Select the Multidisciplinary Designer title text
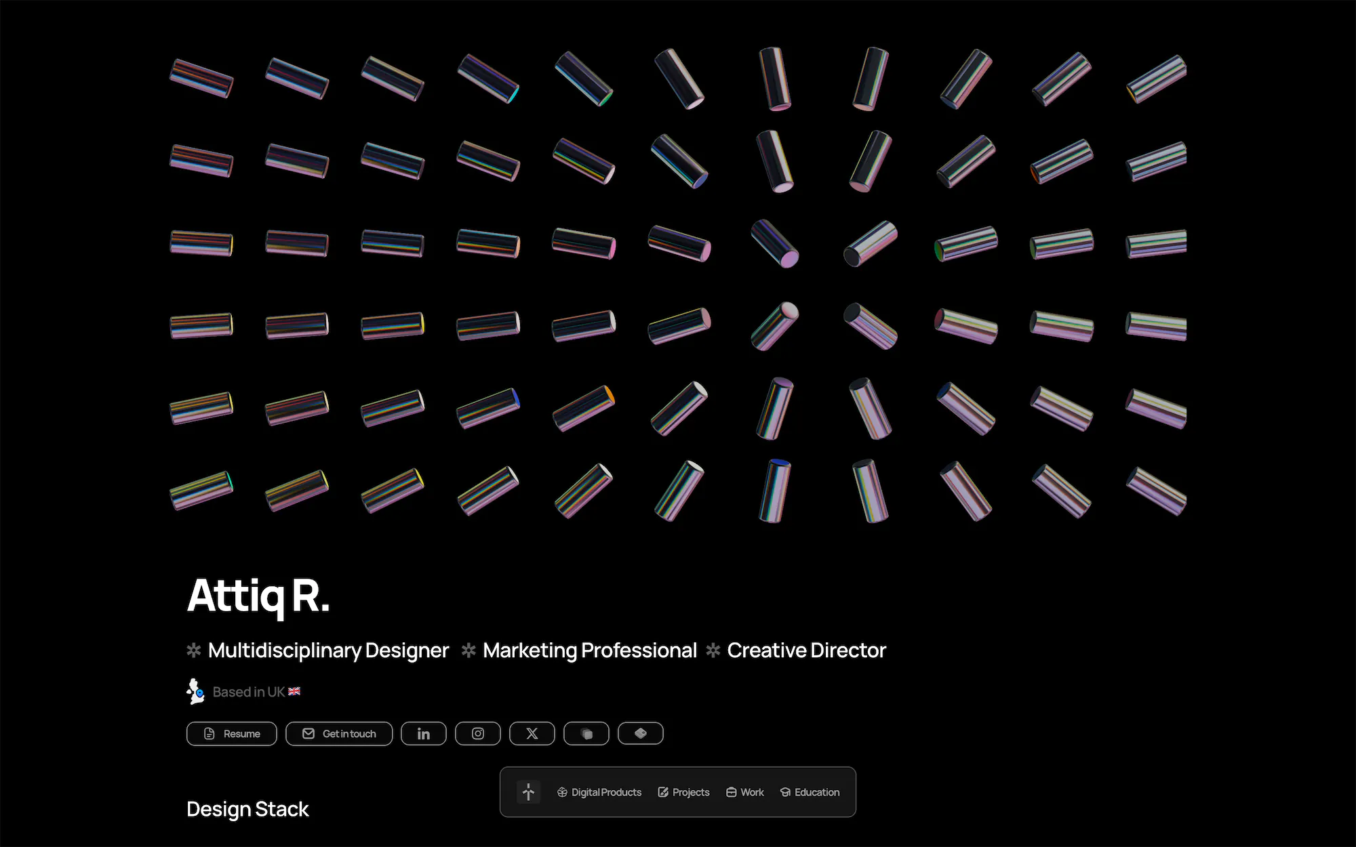The image size is (1356, 847). click(x=328, y=650)
